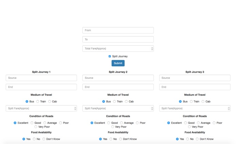The height and width of the screenshot is (168, 236).
Task: Select No for food in Split Journey 3
Action: tap(187, 139)
